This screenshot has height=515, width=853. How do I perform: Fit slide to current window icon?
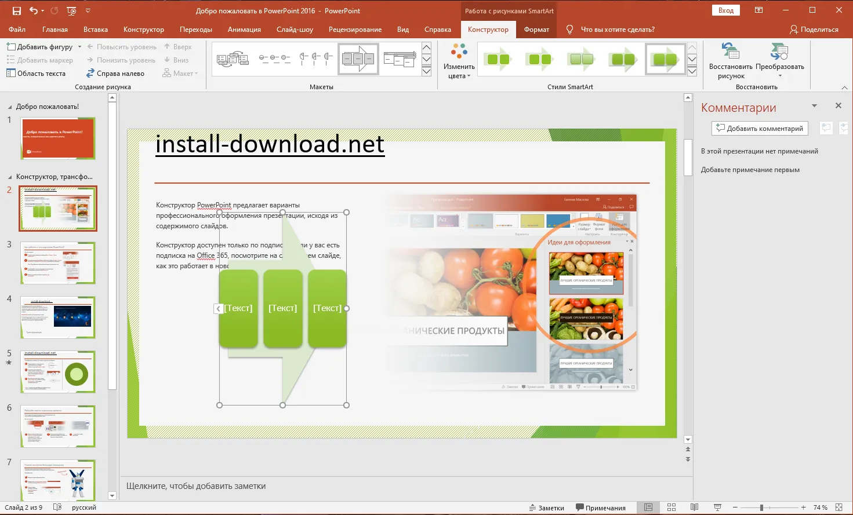839,507
